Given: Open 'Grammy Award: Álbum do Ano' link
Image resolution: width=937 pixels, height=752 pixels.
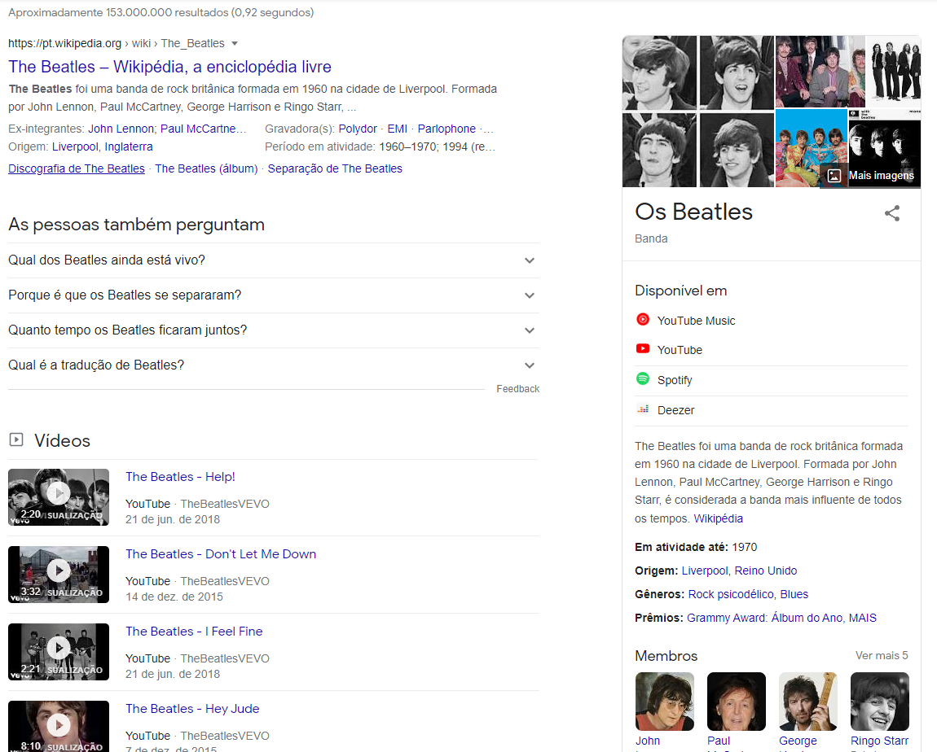Looking at the screenshot, I should (765, 618).
